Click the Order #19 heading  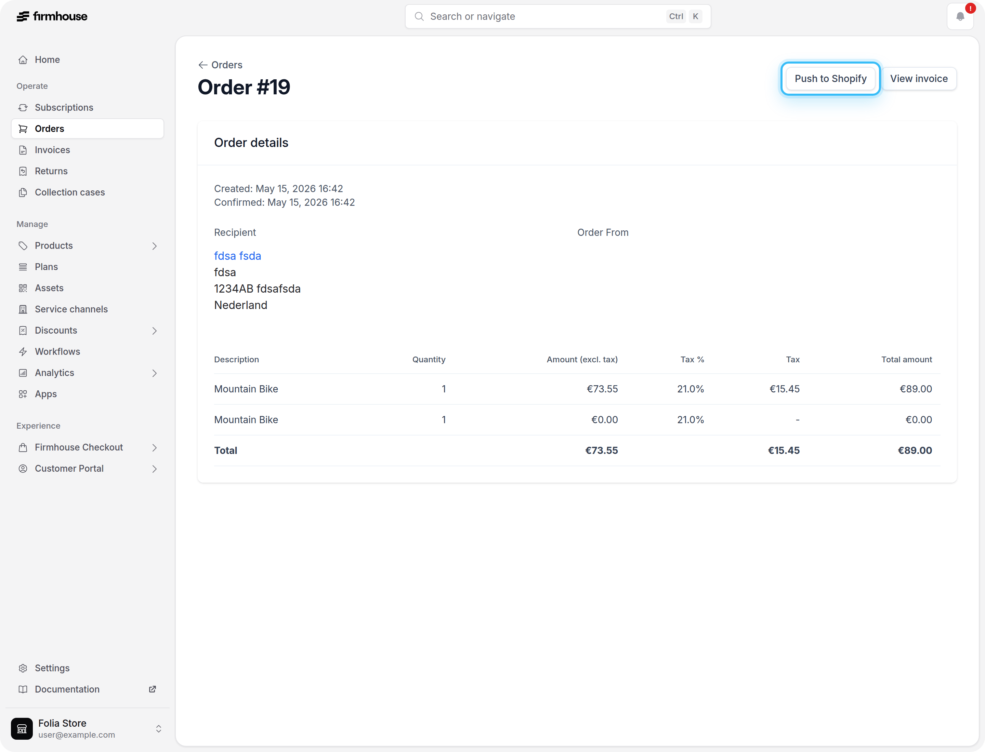(244, 87)
